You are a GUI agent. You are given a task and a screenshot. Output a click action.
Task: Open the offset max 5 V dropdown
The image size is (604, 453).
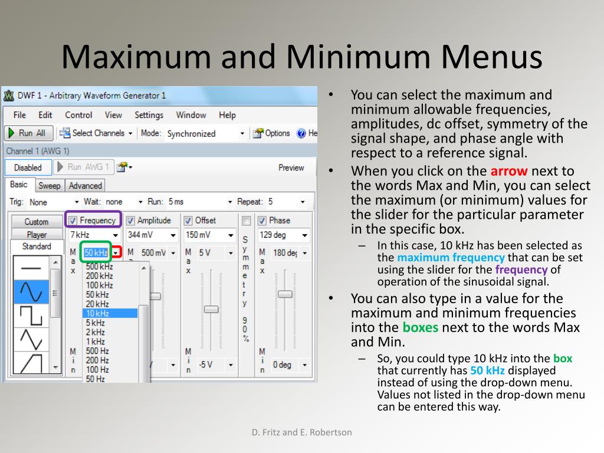(x=231, y=253)
